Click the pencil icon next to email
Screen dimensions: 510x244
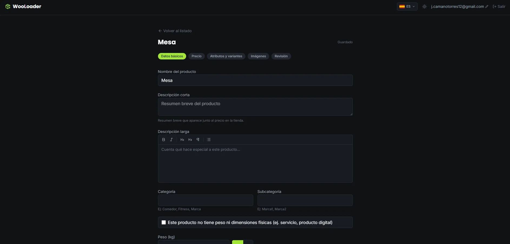487,6
